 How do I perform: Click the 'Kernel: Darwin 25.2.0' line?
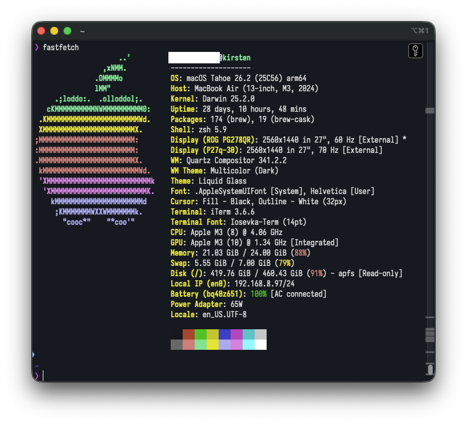coord(212,99)
